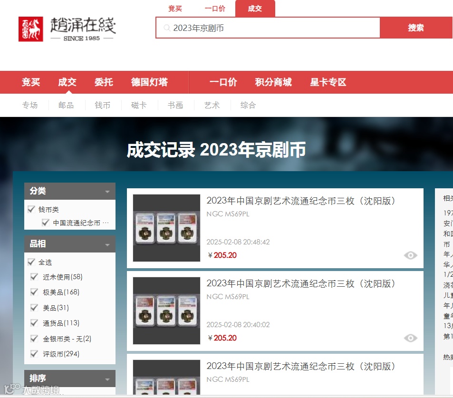Open 德国灯塔 in navigation bar

[149, 82]
